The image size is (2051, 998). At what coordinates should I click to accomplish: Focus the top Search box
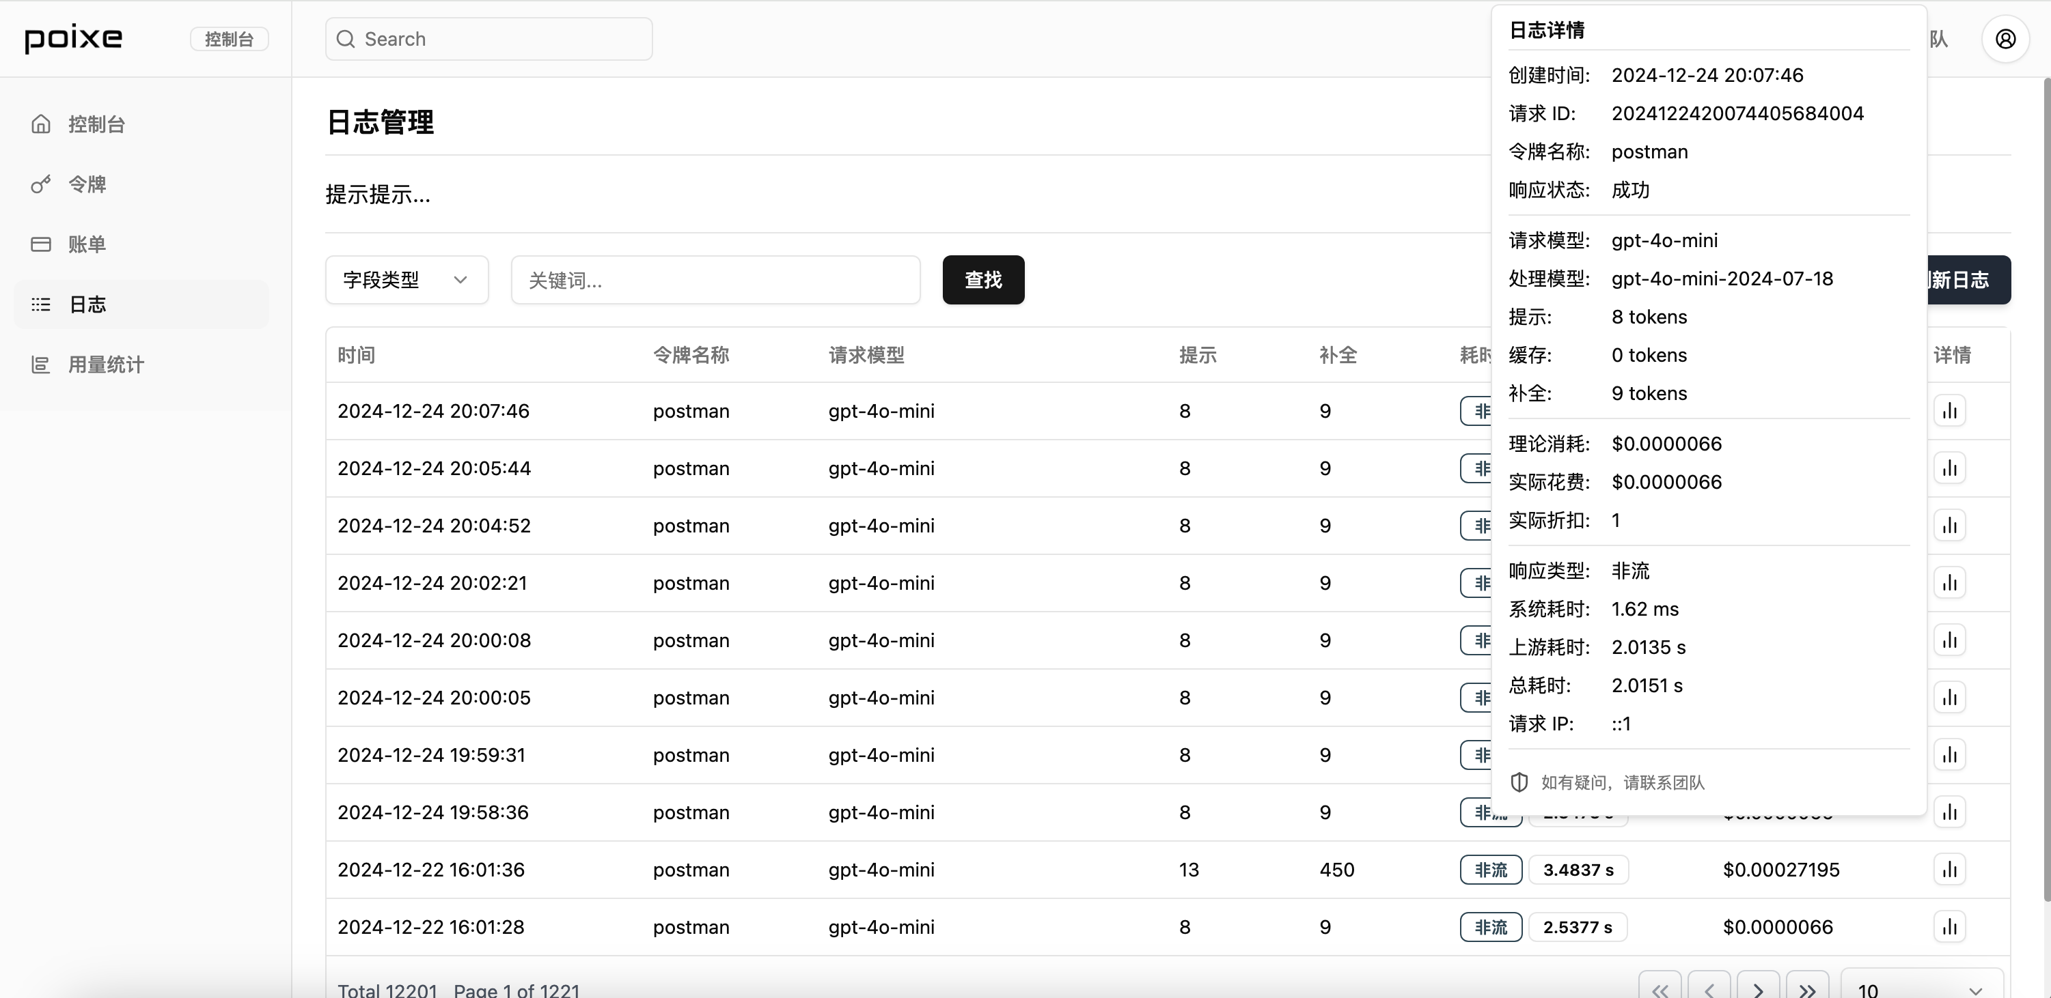[x=489, y=39]
